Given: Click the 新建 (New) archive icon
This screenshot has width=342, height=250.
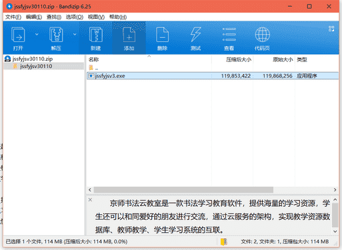Looking at the screenshot, I should pos(96,38).
